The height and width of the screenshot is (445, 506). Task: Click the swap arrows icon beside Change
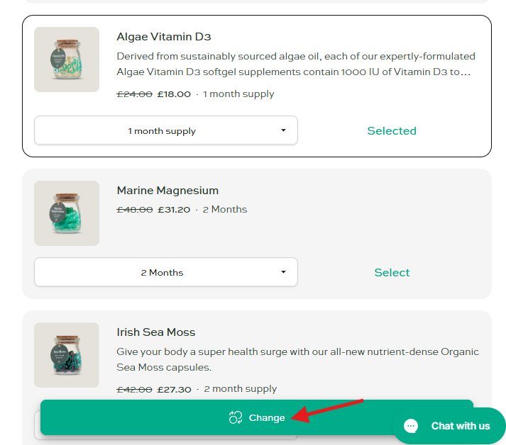[236, 417]
